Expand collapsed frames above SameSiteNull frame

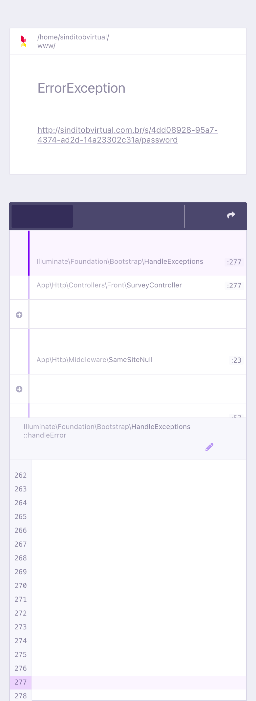point(19,315)
